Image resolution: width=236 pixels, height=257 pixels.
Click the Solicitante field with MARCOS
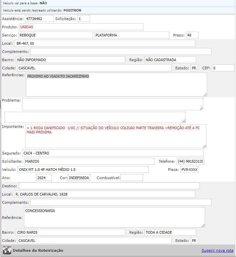point(89,161)
